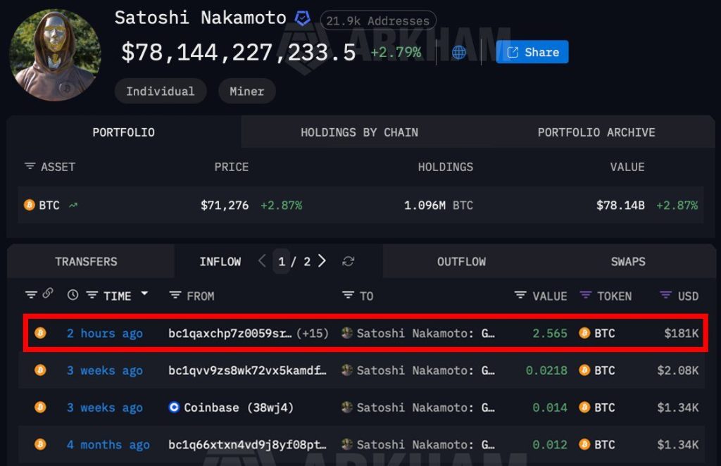The width and height of the screenshot is (721, 466).
Task: Go to next page of inflow transfers
Action: click(x=322, y=260)
